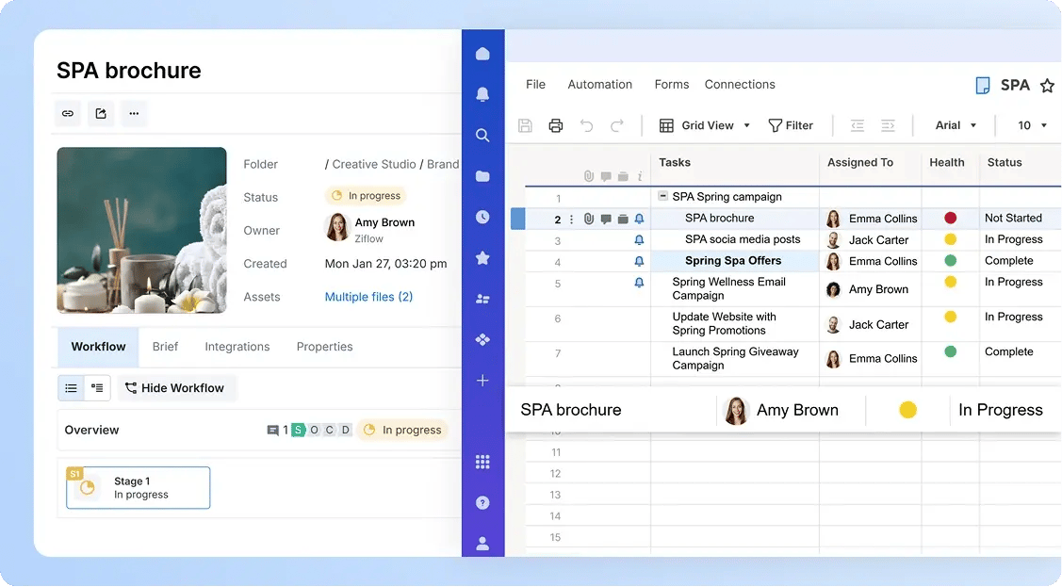Image resolution: width=1062 pixels, height=587 pixels.
Task: Click the undo arrow in the toolbar
Action: 589,124
